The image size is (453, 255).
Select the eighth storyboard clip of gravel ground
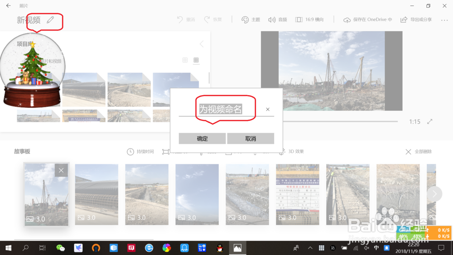point(398,195)
